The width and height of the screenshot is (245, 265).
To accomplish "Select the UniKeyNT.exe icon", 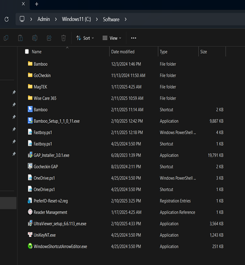I will [x=30, y=234].
